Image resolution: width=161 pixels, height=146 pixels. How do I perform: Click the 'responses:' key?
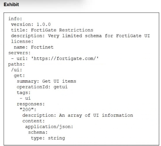click(31, 104)
